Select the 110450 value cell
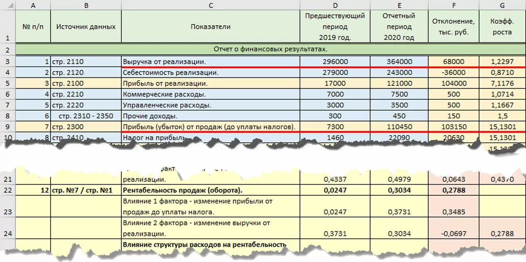This screenshot has width=526, height=262. tap(399, 126)
